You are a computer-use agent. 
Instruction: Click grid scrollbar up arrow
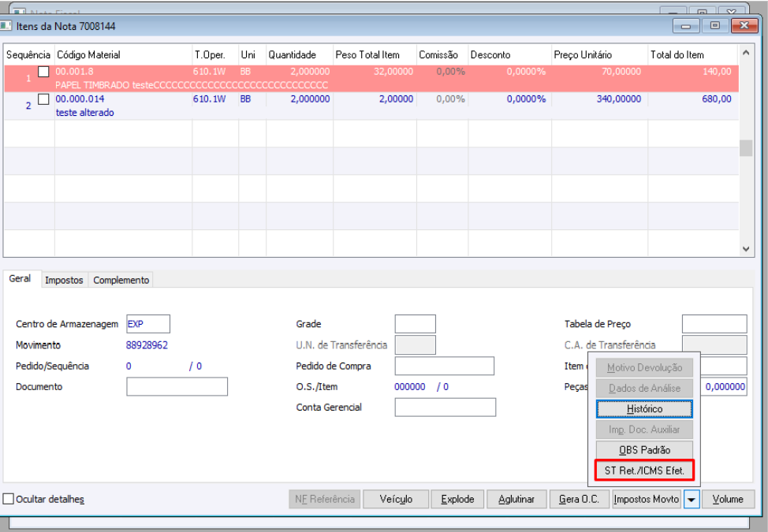745,52
